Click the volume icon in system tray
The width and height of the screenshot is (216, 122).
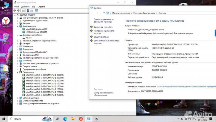[x=190, y=119]
